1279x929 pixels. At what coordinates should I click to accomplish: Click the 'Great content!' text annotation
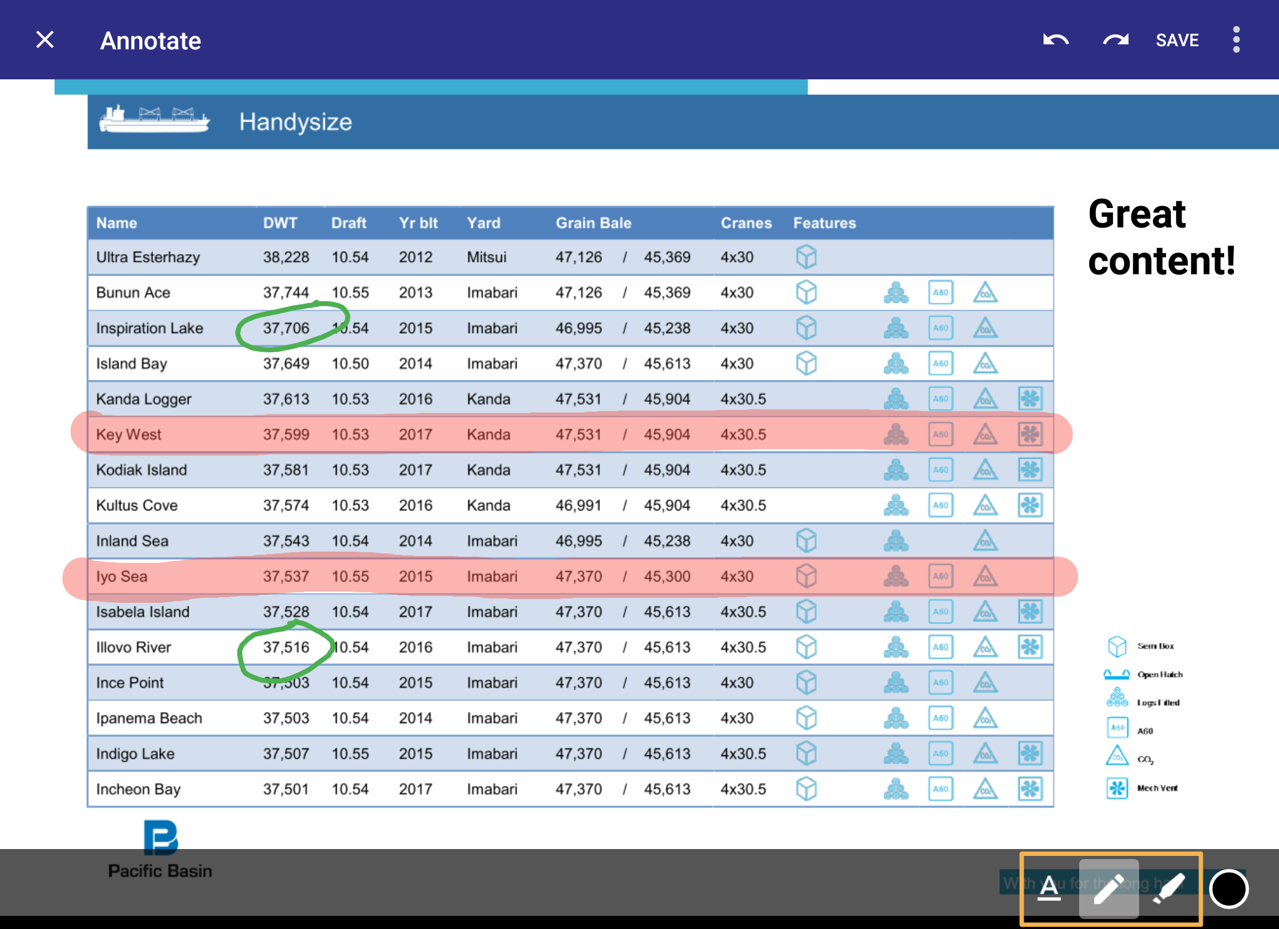point(1161,237)
